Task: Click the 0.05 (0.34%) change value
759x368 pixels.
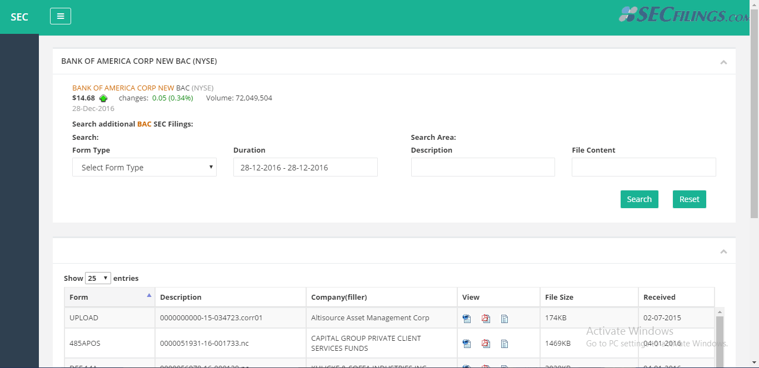Action: click(x=173, y=98)
